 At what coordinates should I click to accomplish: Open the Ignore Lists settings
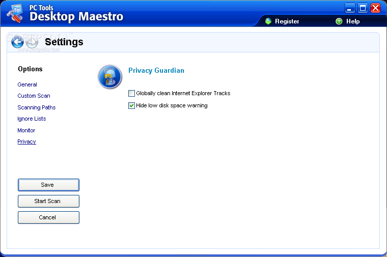32,119
